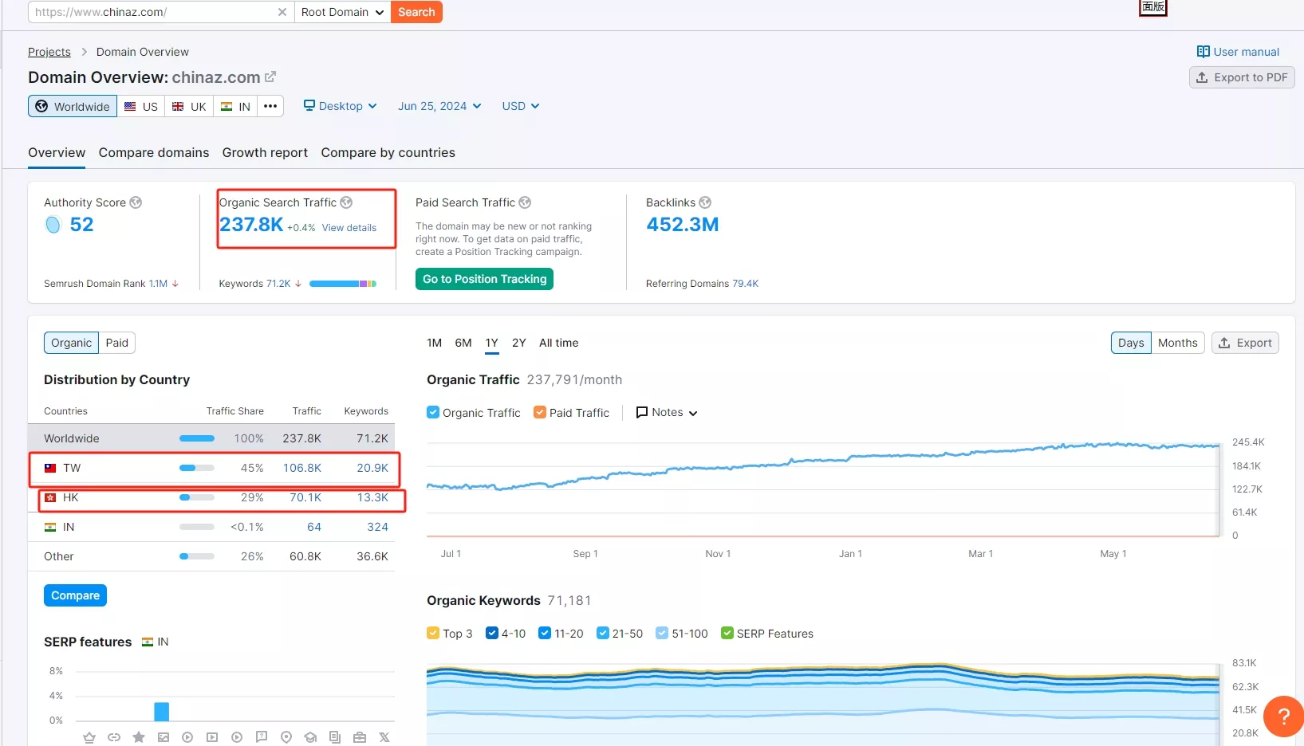1304x746 pixels.
Task: Toggle the SERP Features checkbox
Action: click(727, 633)
